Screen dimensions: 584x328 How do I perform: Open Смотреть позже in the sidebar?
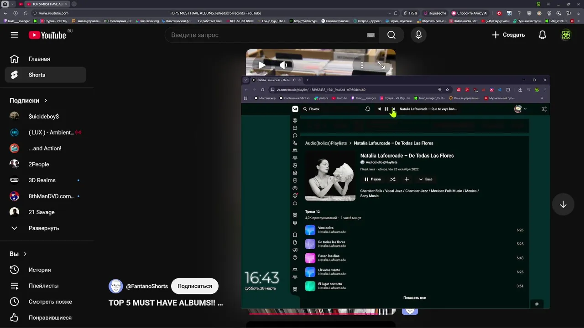tap(45, 302)
